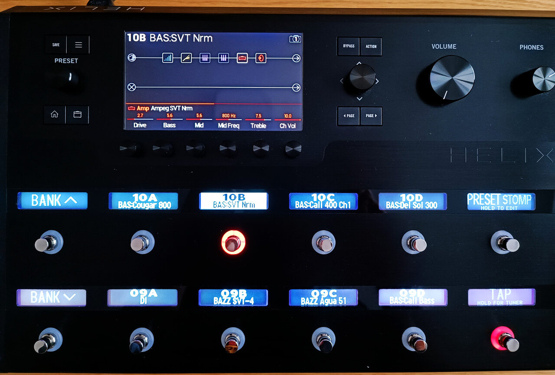Click the Ch Vol 10.0 value
Screen dimensions: 555x375
tap(287, 116)
